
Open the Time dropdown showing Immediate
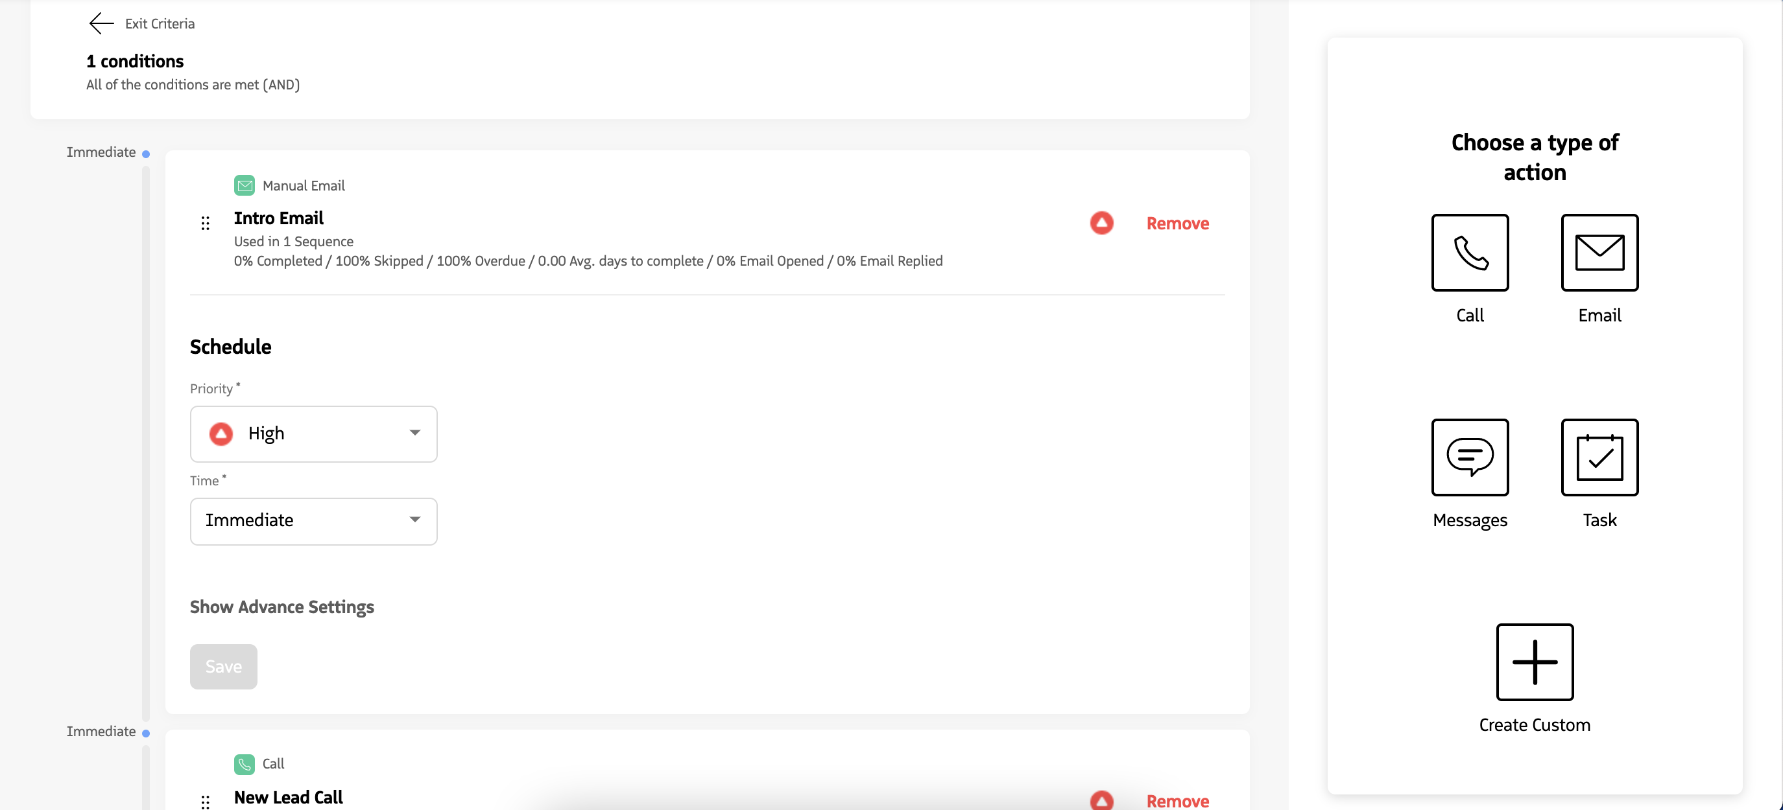(313, 521)
